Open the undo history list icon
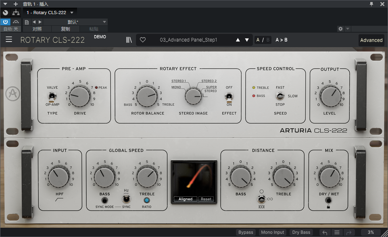The height and width of the screenshot is (237, 388). [x=337, y=233]
